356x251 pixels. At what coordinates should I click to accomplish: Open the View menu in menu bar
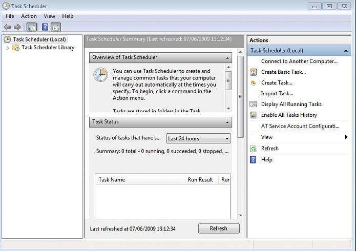click(49, 16)
